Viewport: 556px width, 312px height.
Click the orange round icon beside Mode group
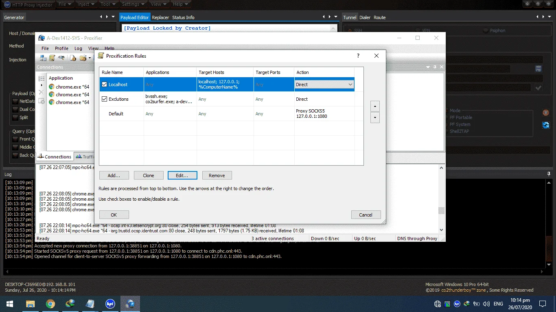click(x=546, y=113)
